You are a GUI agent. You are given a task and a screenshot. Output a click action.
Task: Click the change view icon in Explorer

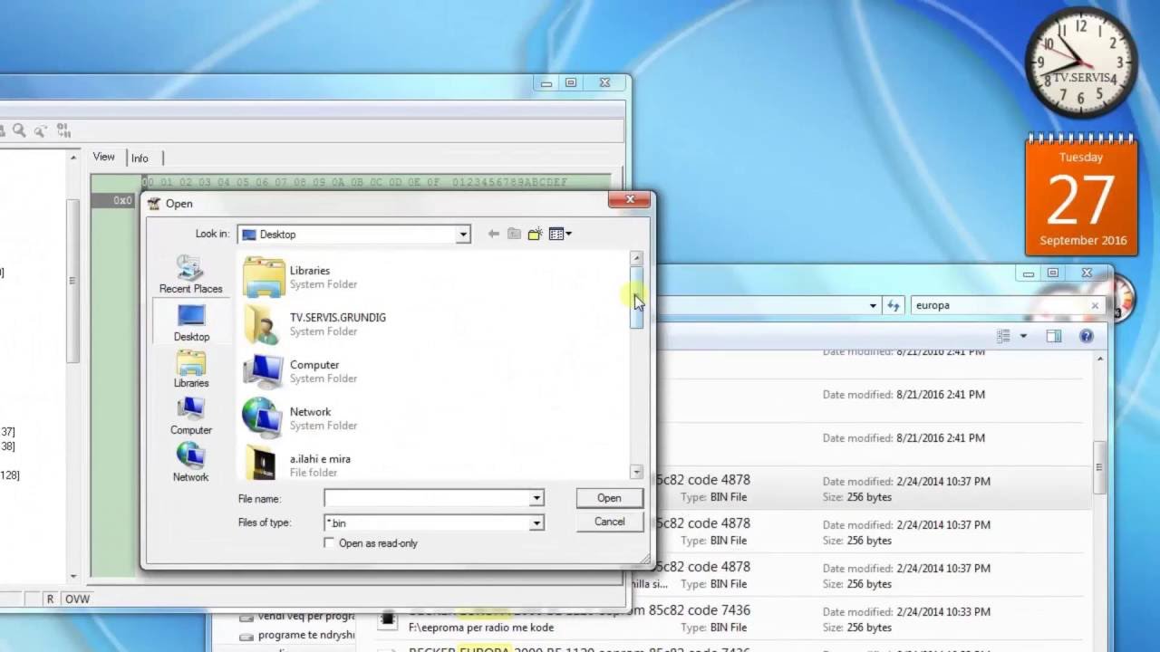click(1003, 336)
